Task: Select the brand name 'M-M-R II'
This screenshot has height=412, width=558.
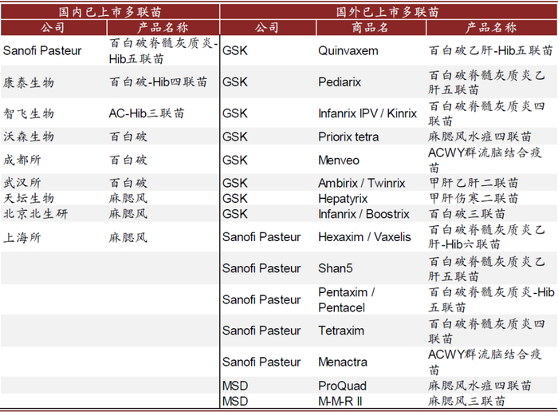Action: (340, 402)
